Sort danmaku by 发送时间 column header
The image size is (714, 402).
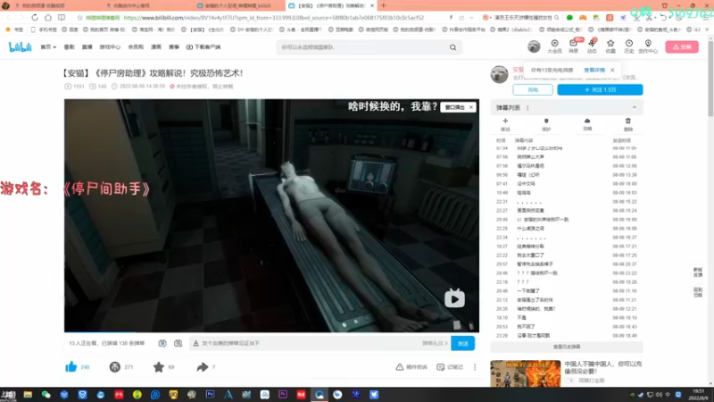622,140
